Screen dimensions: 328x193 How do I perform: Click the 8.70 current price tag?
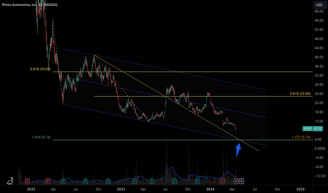coord(318,128)
